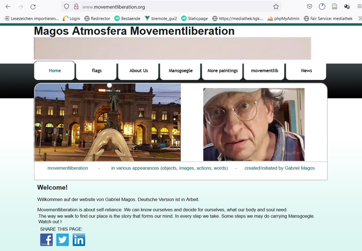This screenshot has width=362, height=251.
Task: Click the Facebook share icon
Action: coord(46,240)
